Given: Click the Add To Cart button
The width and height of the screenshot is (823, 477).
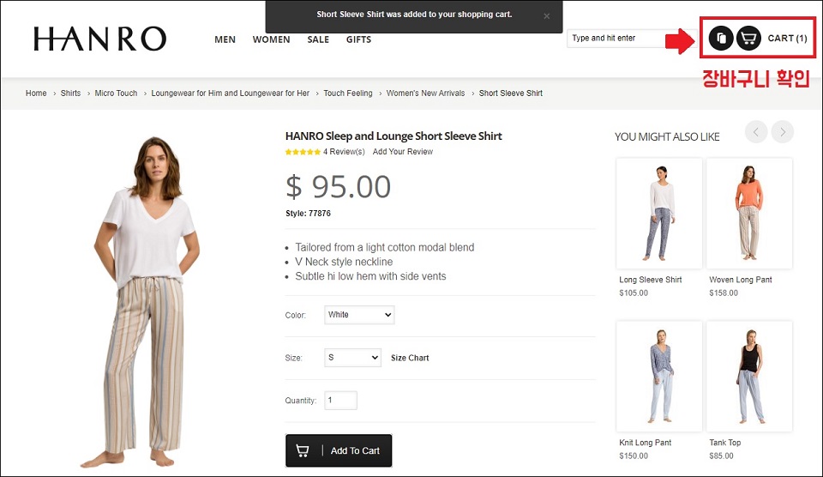Looking at the screenshot, I should pos(339,450).
